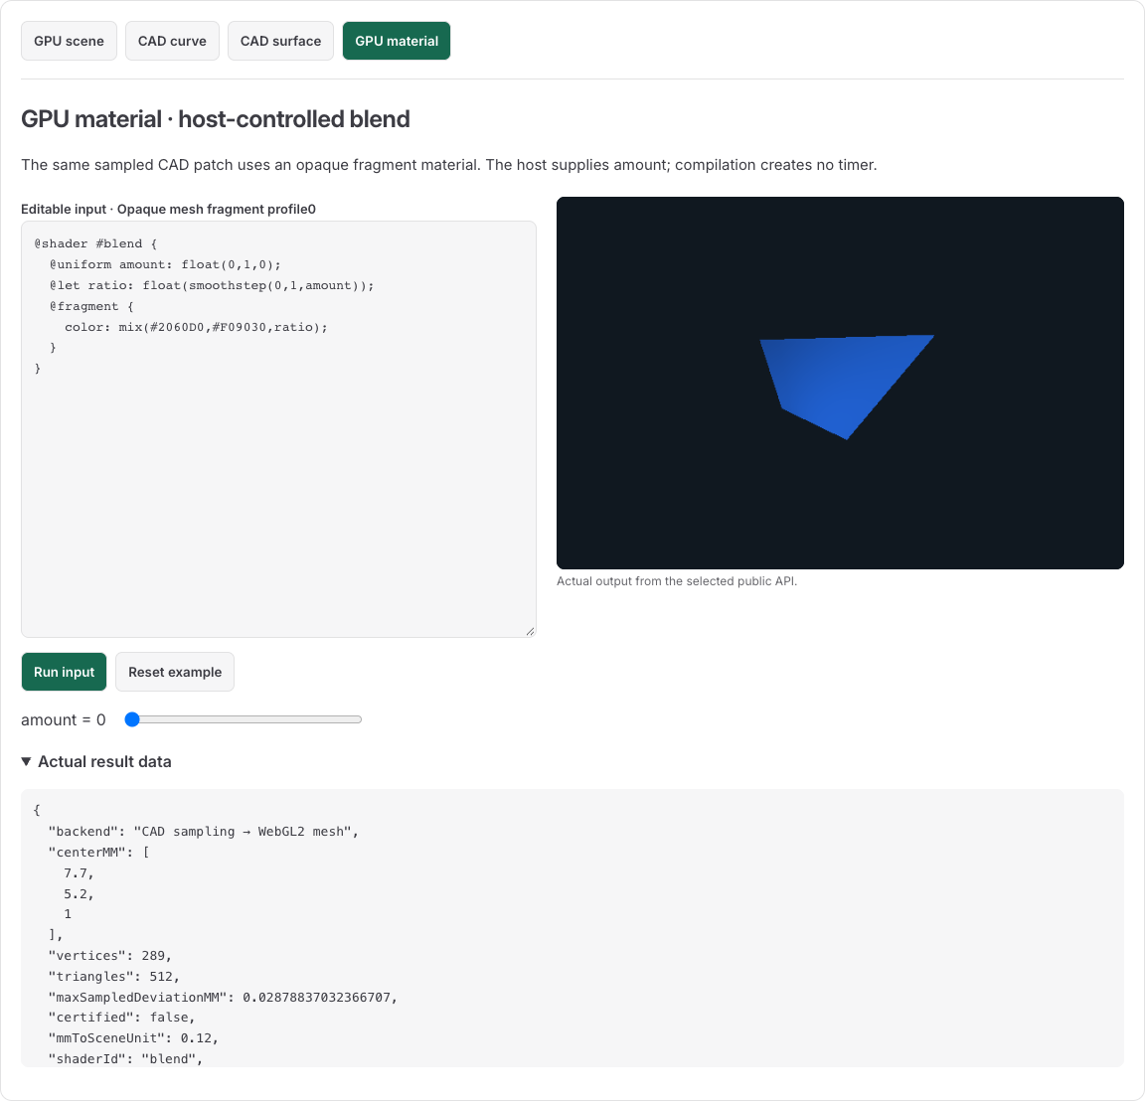Click the '"mmToSceneUnit": 0.12,' line
The width and height of the screenshot is (1145, 1102).
(133, 1038)
